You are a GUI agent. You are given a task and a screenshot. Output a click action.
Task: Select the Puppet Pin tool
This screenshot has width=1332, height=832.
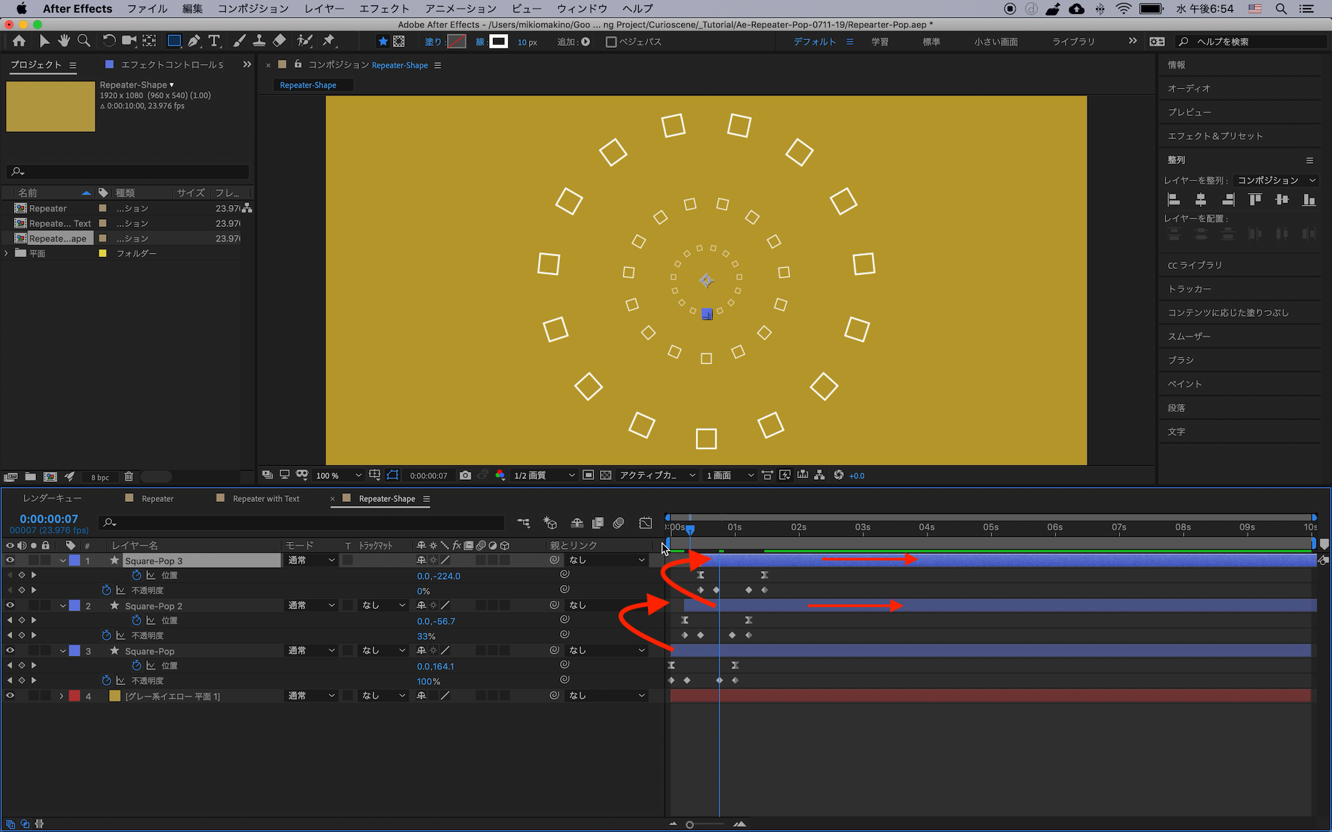tap(328, 41)
